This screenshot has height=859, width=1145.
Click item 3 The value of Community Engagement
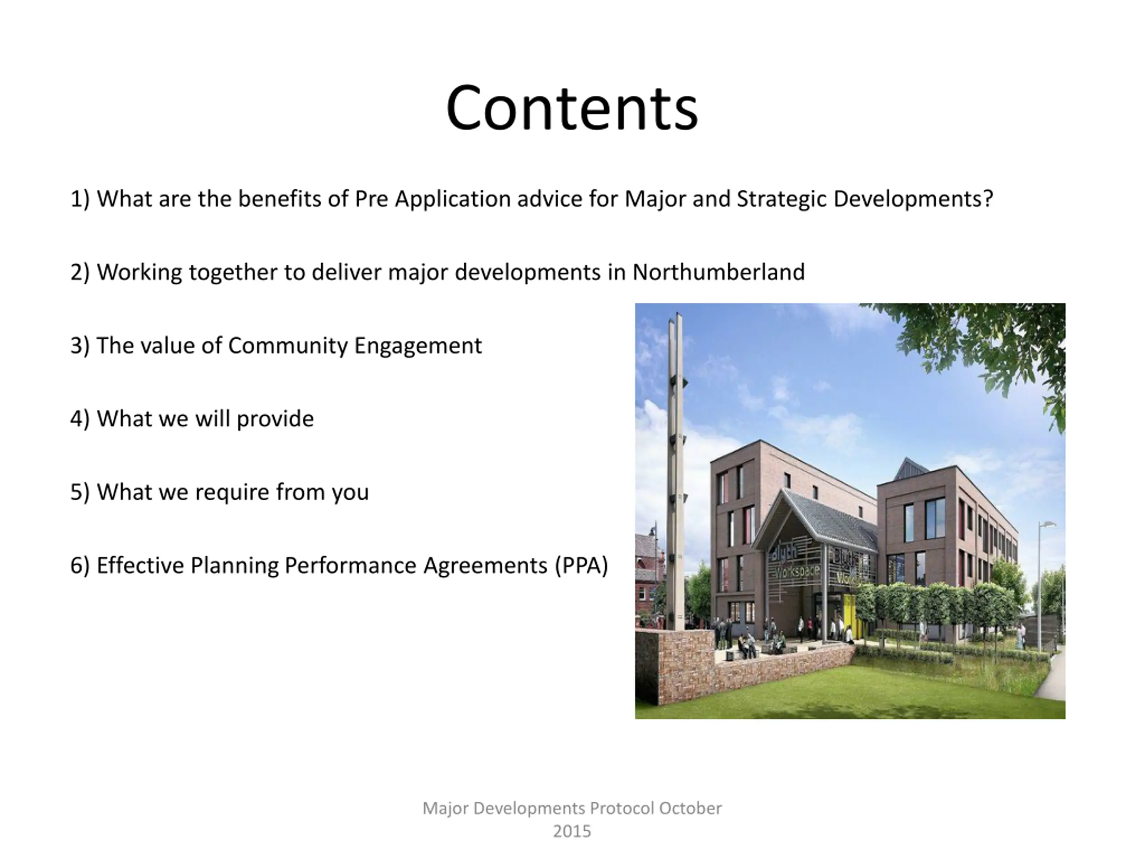click(276, 345)
